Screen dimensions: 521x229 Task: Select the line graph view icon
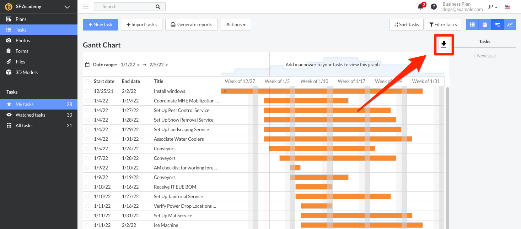point(510,24)
